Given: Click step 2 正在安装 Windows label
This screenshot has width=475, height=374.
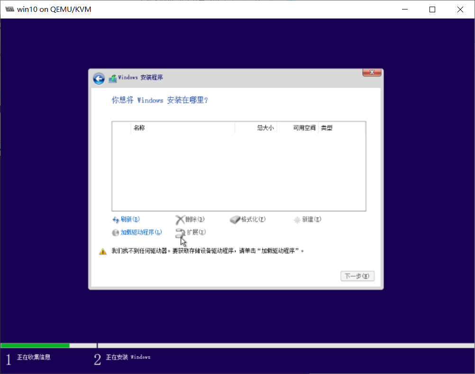Looking at the screenshot, I should 128,357.
